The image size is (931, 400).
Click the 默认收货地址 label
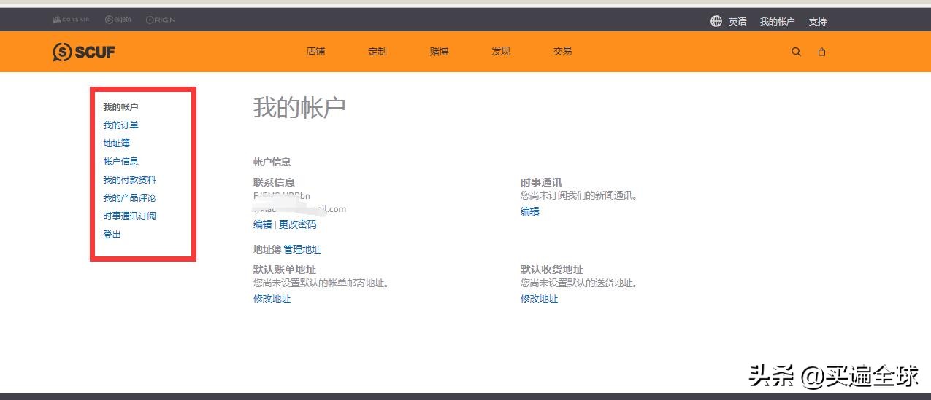(551, 270)
